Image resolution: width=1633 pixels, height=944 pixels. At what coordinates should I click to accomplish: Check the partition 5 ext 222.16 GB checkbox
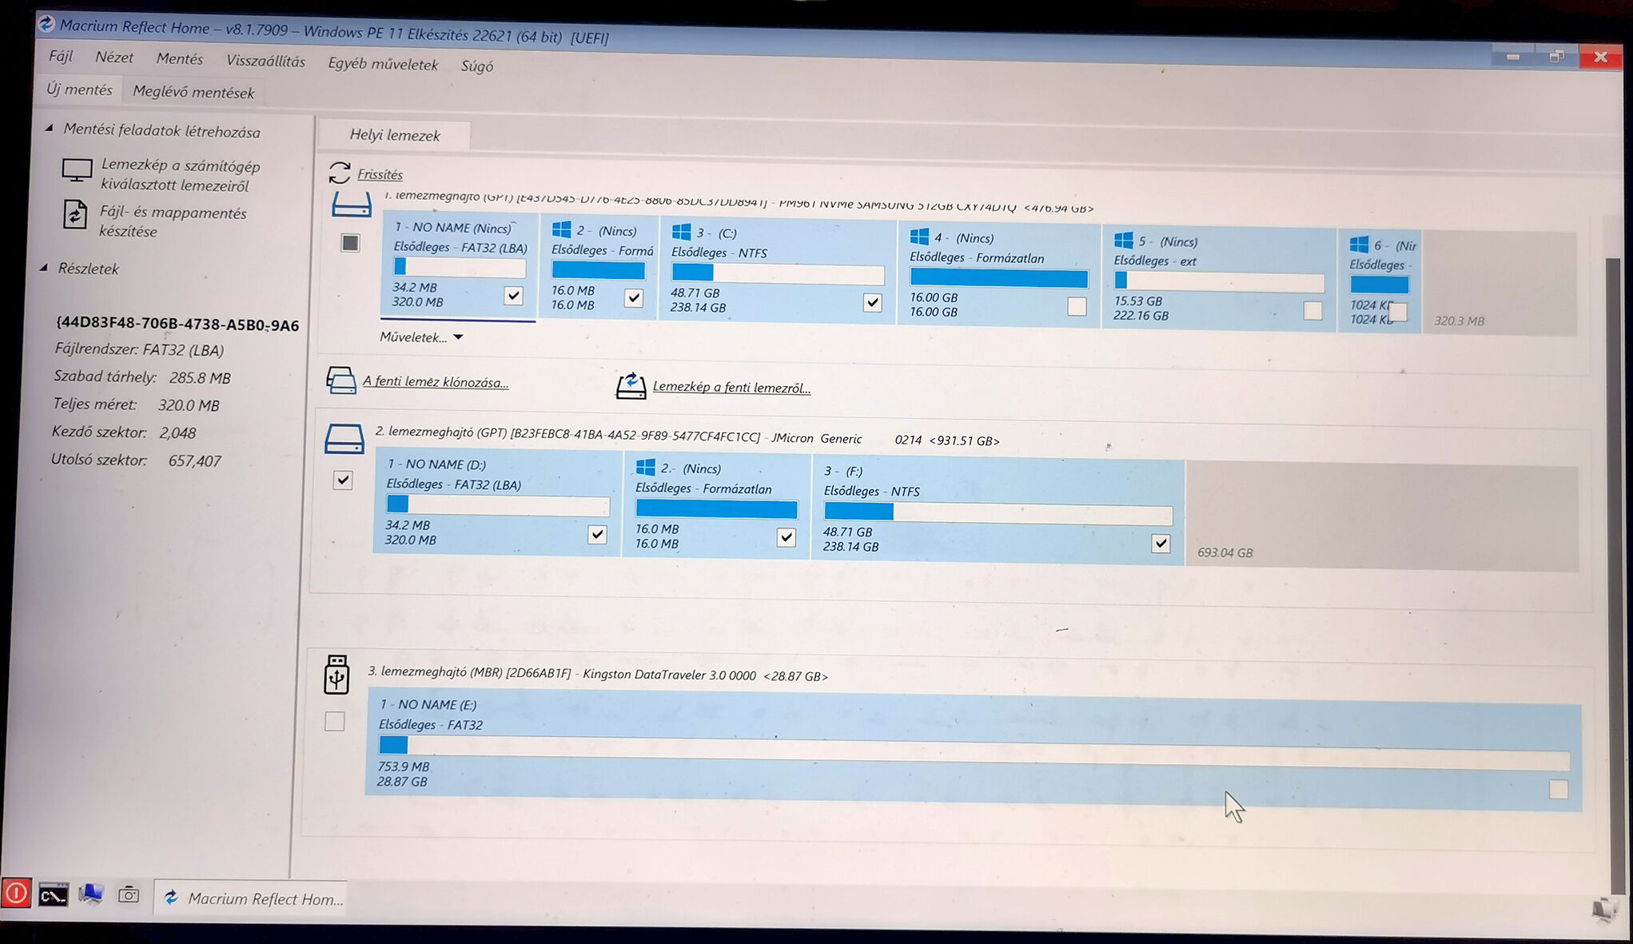tap(1312, 310)
